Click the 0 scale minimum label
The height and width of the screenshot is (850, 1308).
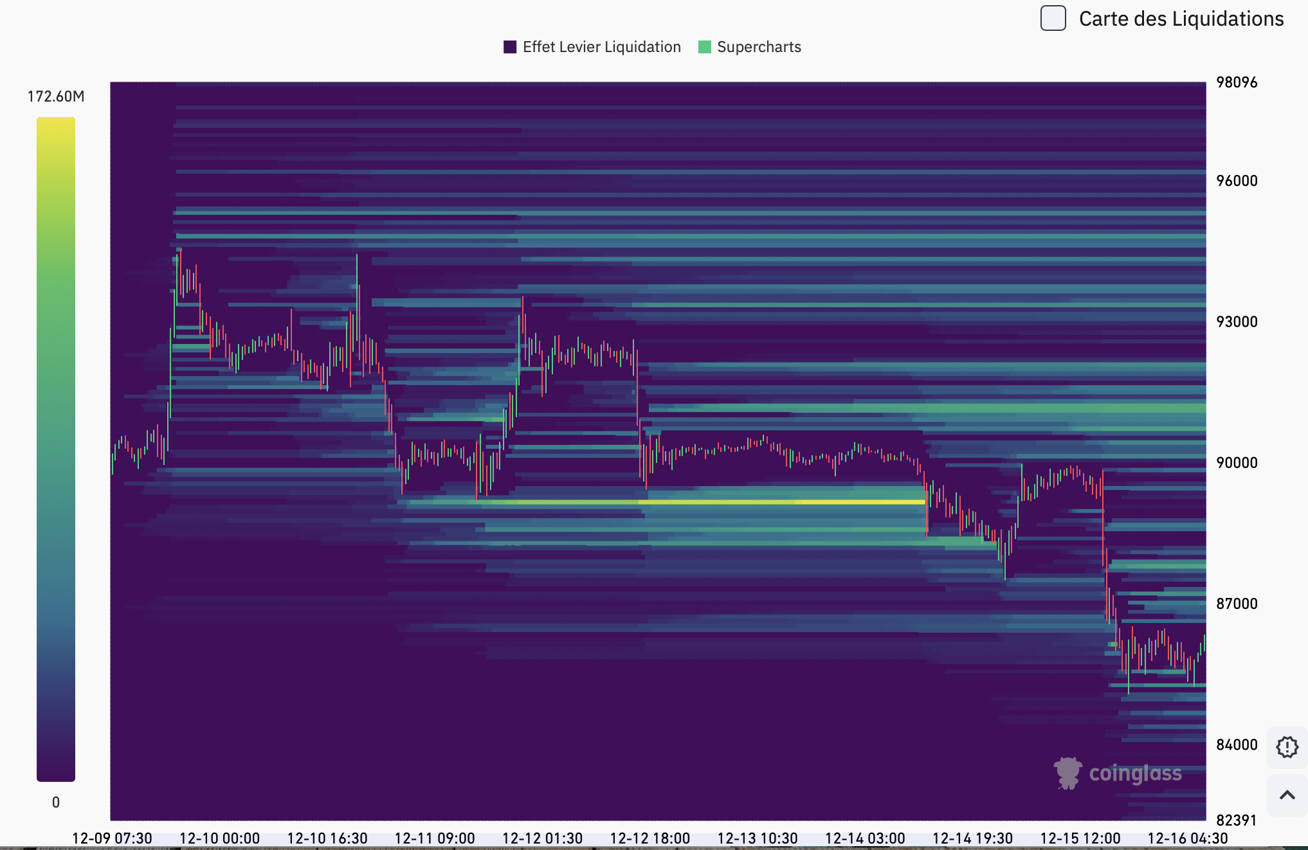(56, 802)
